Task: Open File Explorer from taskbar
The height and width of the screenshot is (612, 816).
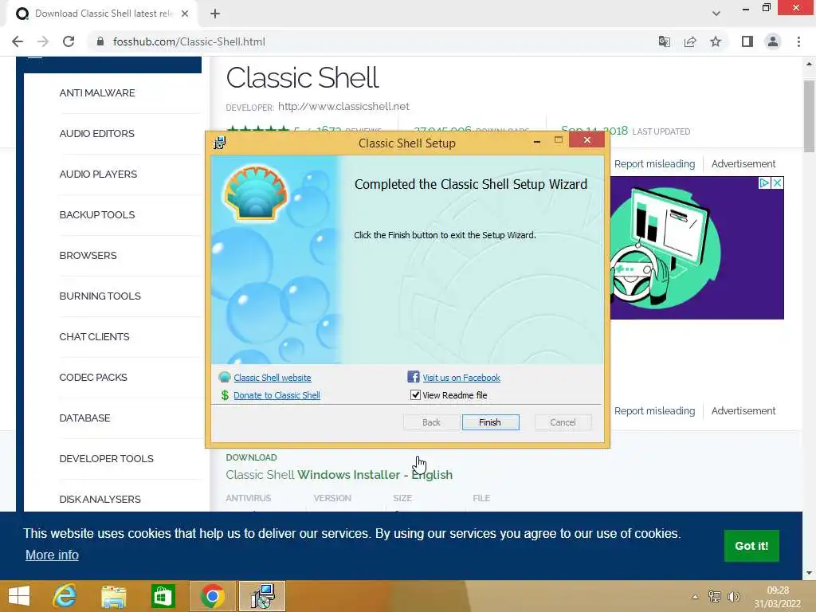Action: pyautogui.click(x=113, y=596)
